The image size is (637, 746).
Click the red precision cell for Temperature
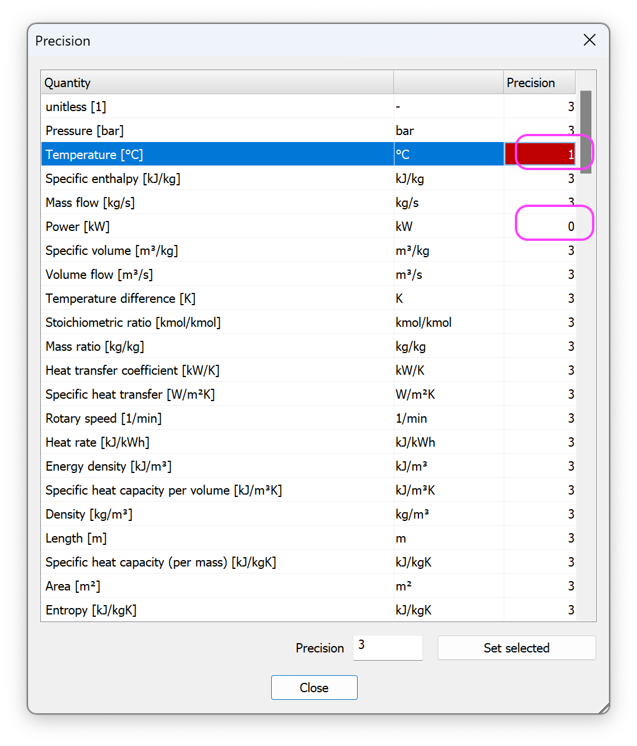[540, 154]
